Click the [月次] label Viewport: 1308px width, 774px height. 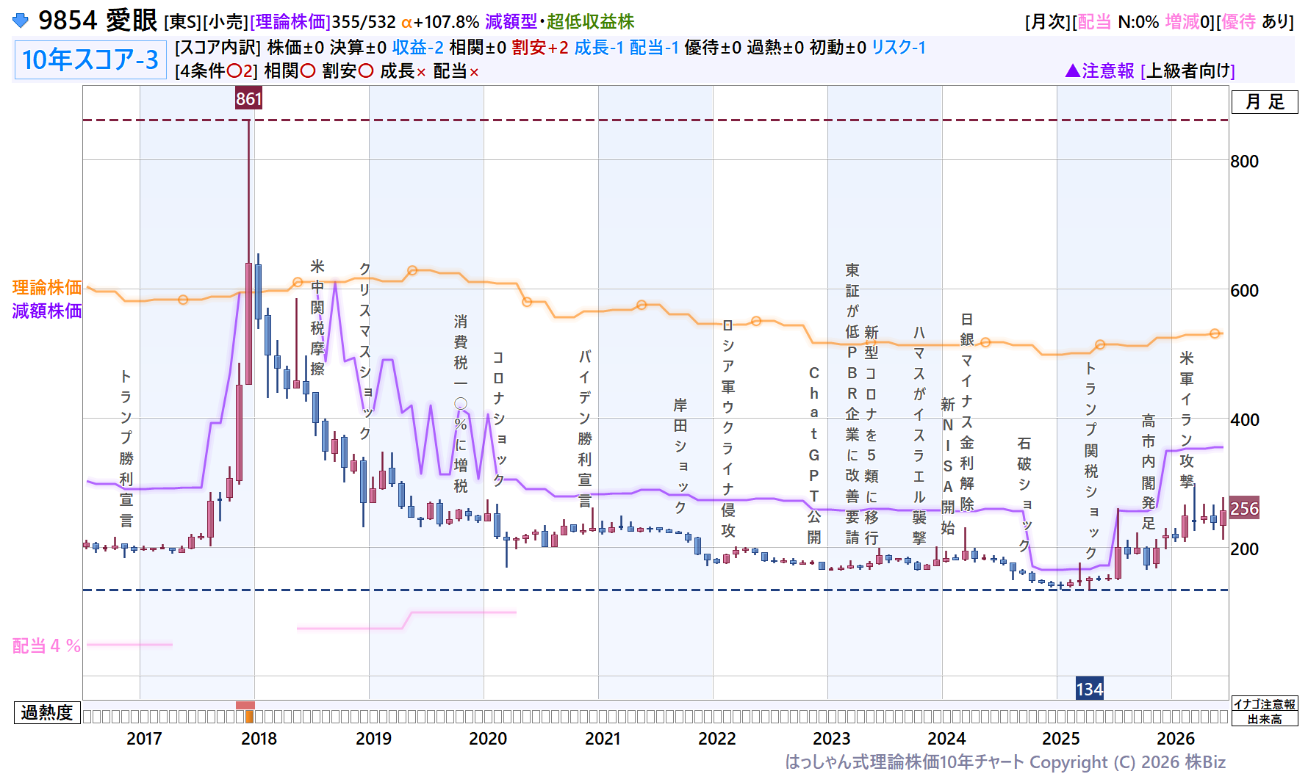(x=1048, y=22)
